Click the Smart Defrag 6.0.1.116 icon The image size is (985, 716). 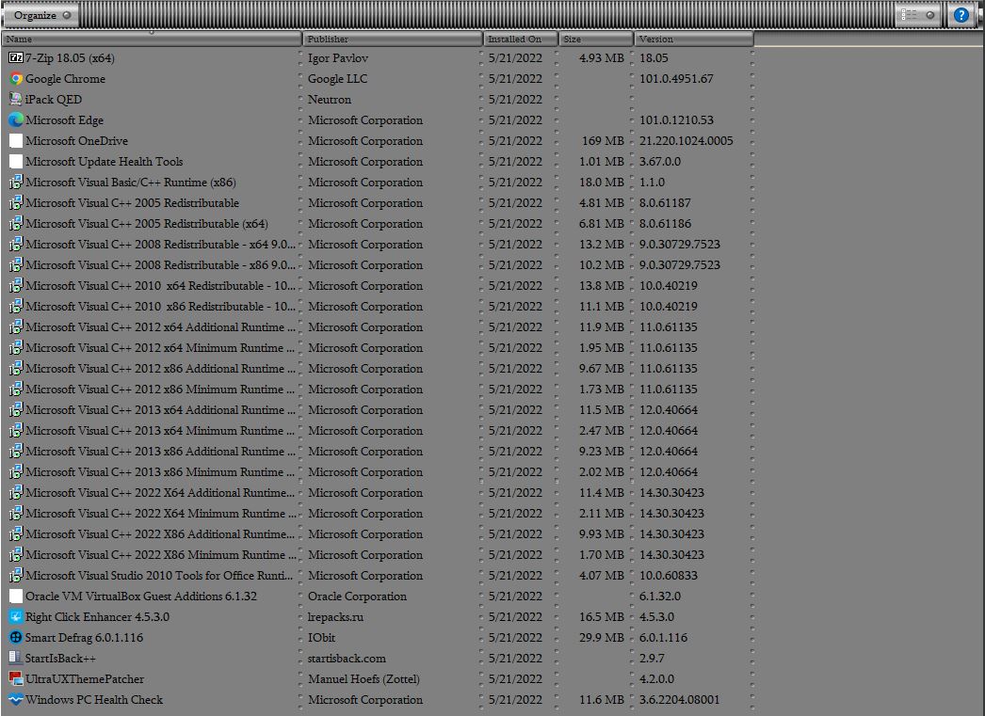(16, 638)
